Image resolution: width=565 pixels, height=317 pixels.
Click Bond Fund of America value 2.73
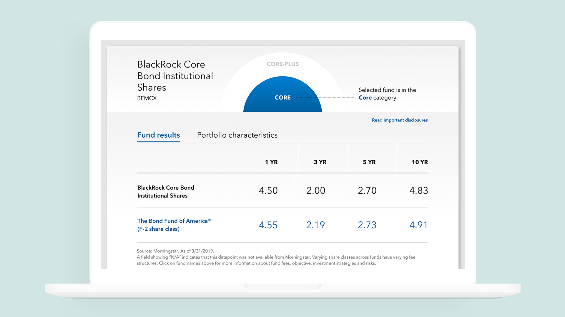click(367, 225)
